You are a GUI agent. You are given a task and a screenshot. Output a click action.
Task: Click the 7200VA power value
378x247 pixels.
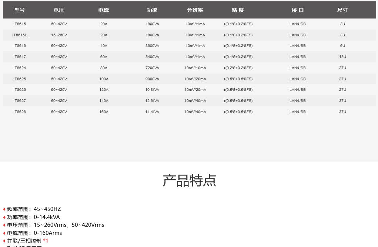[152, 68]
